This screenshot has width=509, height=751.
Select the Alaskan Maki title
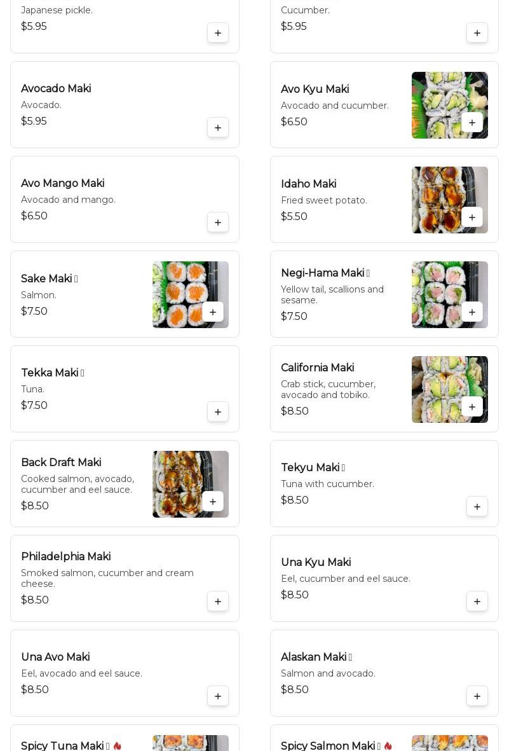(313, 658)
